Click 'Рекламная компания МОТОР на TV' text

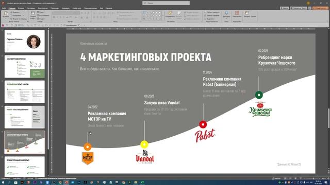click(x=107, y=116)
